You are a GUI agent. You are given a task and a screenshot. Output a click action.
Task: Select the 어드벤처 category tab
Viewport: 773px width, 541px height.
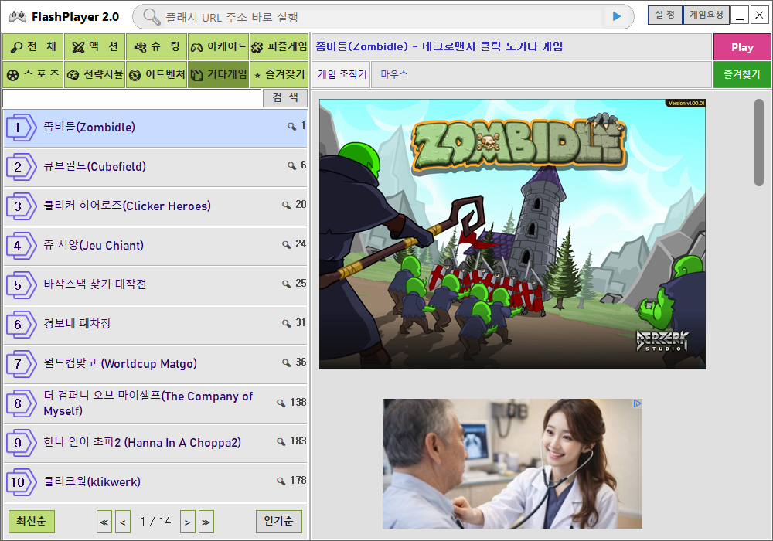(x=157, y=74)
